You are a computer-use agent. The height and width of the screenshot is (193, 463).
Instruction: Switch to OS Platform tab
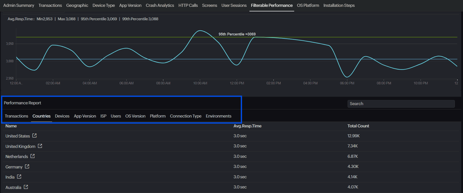coord(308,5)
